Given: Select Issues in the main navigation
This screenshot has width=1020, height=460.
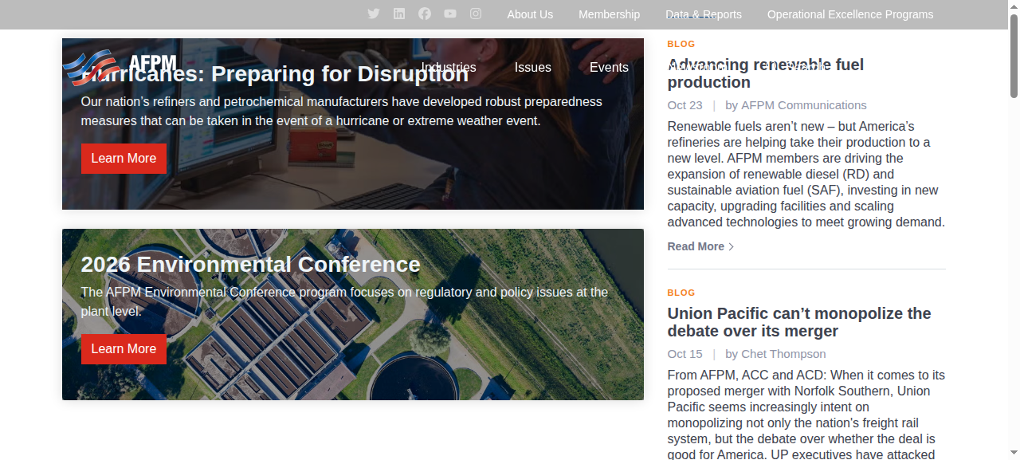Looking at the screenshot, I should tap(533, 68).
